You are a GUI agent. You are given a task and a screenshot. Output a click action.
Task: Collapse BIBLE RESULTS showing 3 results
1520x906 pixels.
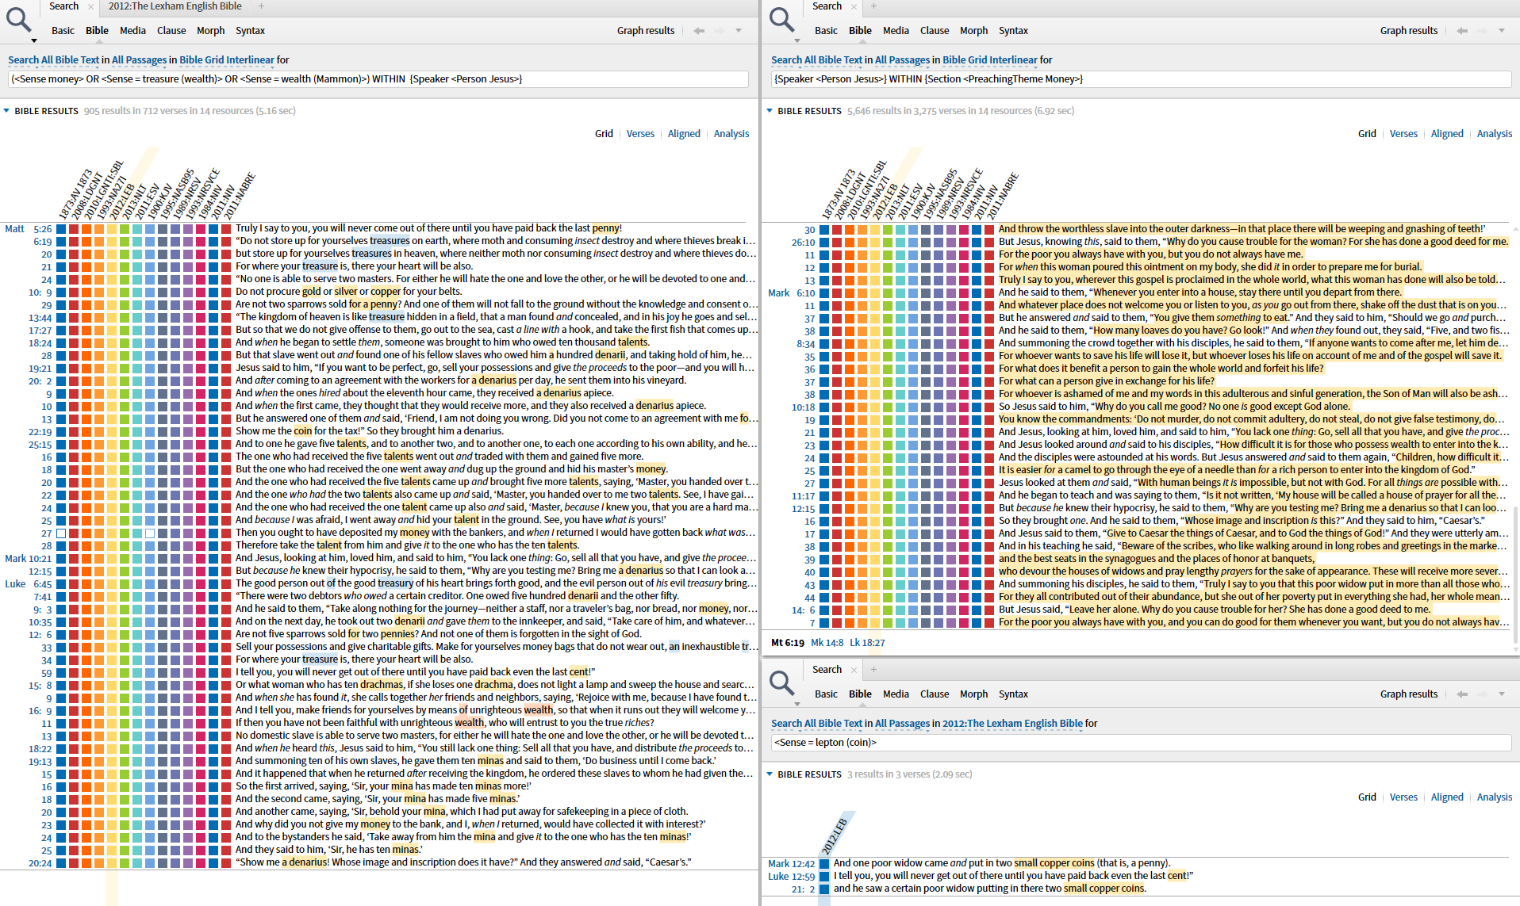pyautogui.click(x=770, y=774)
